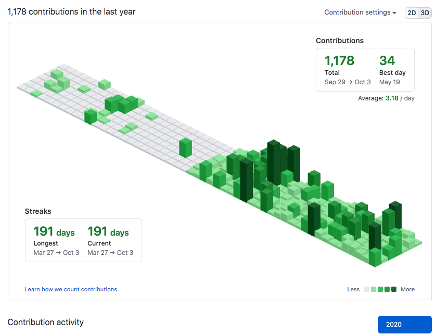Click the Streaks heading
The height and width of the screenshot is (335, 436).
(38, 211)
